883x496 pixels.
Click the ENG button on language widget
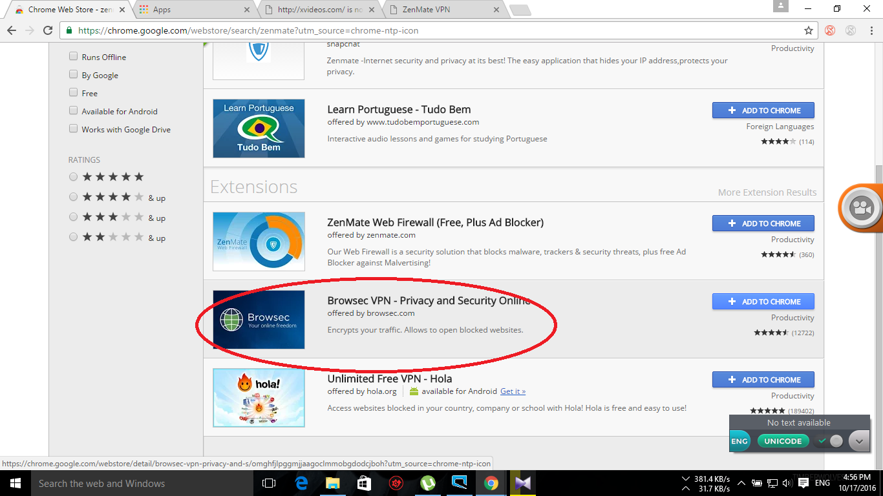click(x=739, y=441)
